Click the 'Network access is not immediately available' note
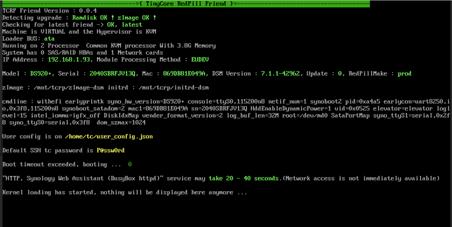 361,179
